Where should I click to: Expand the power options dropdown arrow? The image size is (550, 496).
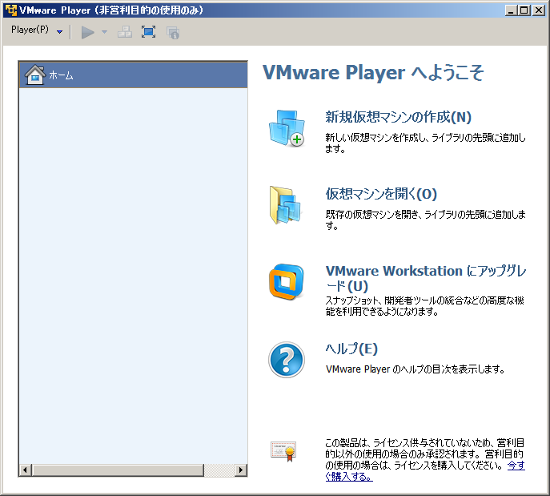click(x=104, y=32)
